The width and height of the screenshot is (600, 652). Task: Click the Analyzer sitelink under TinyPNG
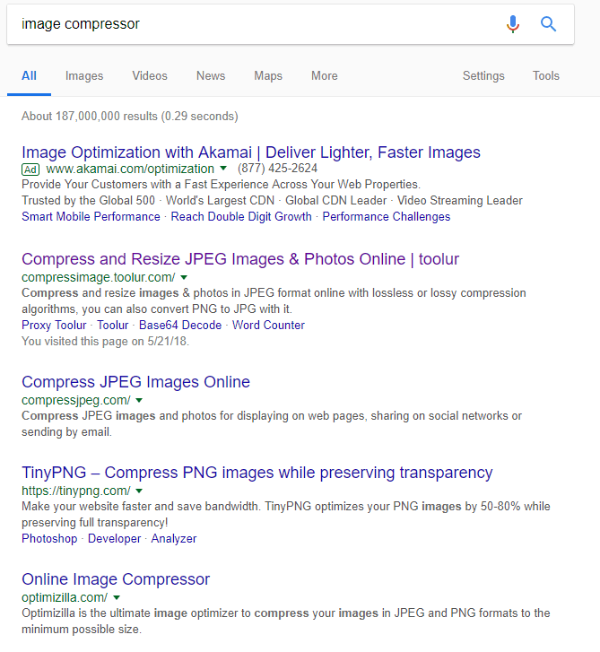[174, 539]
